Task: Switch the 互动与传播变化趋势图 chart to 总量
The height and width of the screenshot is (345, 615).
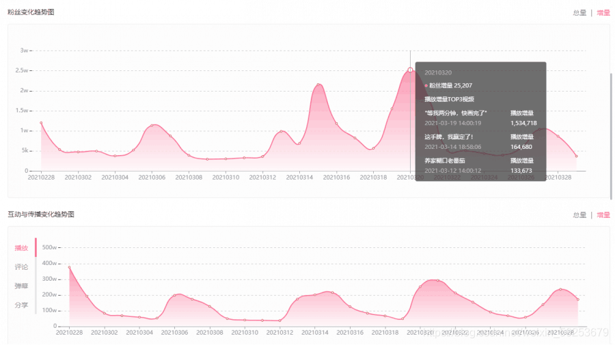Action: (x=579, y=215)
